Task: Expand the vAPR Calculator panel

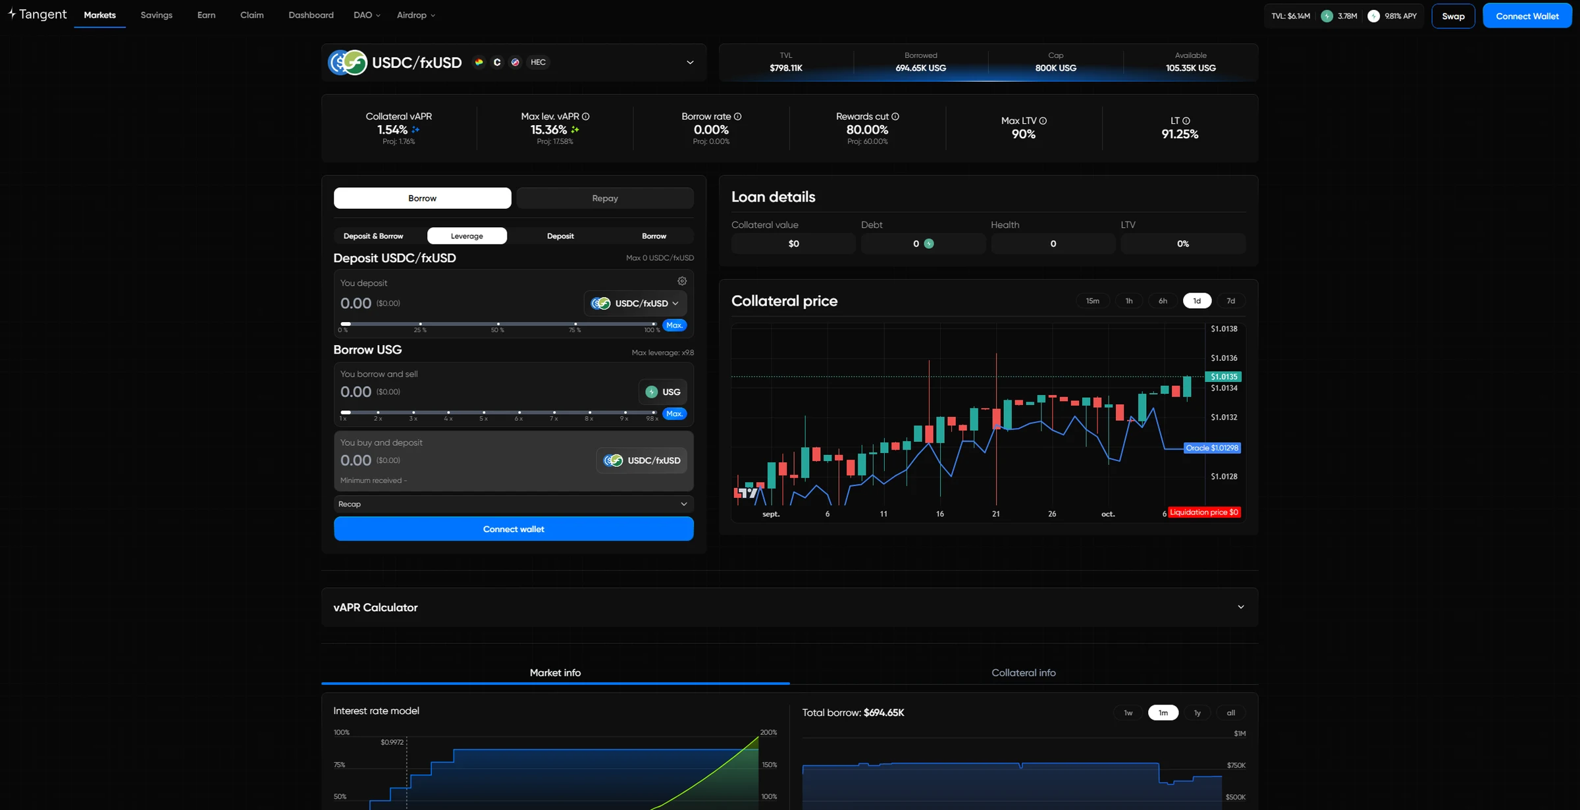Action: [x=789, y=607]
